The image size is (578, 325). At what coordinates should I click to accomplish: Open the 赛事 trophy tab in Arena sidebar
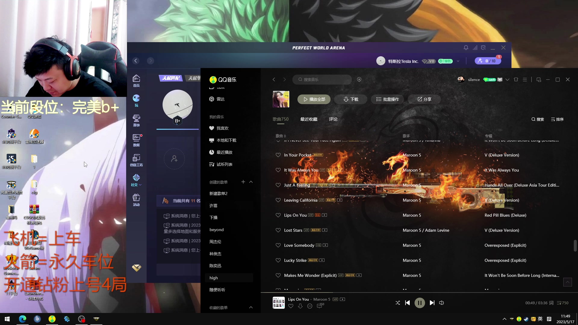[136, 120]
